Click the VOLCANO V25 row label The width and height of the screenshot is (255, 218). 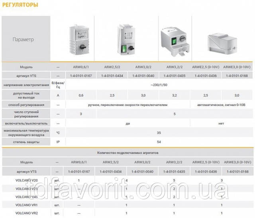(27, 189)
